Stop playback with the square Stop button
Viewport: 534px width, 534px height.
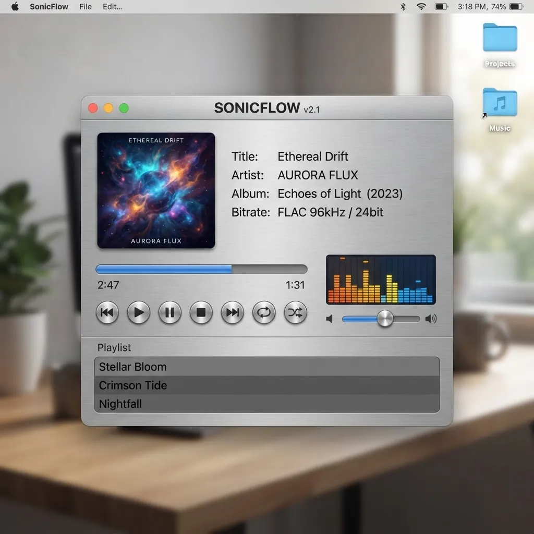pos(201,312)
